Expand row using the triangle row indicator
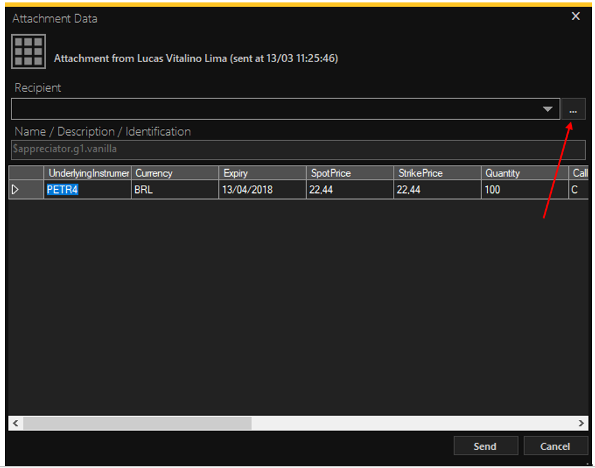 (16, 190)
